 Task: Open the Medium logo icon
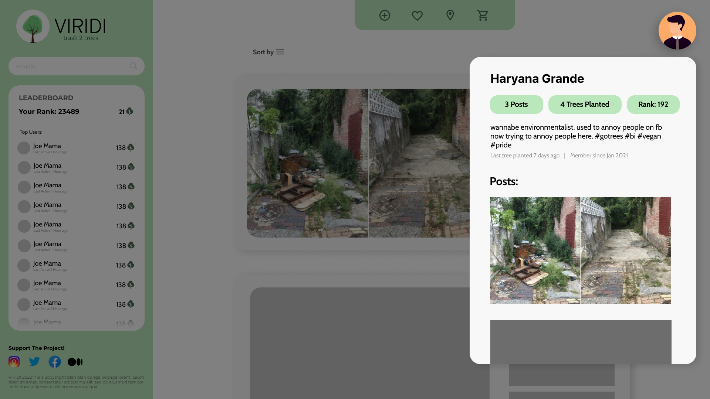tap(75, 362)
